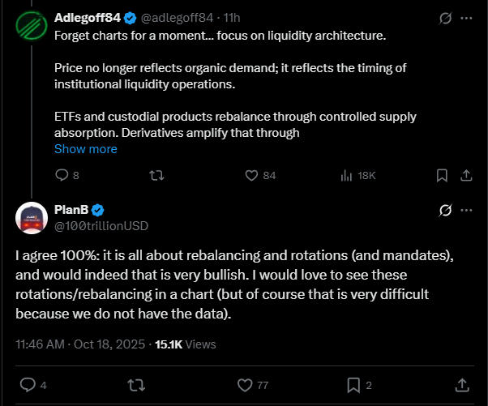Open Grok icon on Adlegoff84 post
488x406 pixels.
click(x=444, y=17)
